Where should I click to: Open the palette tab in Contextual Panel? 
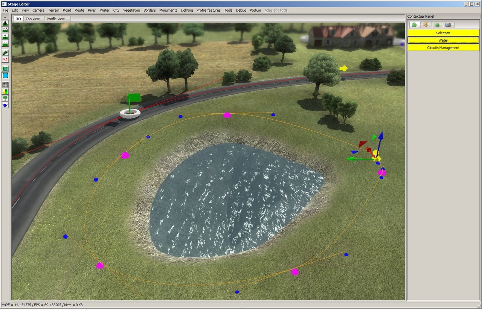426,25
